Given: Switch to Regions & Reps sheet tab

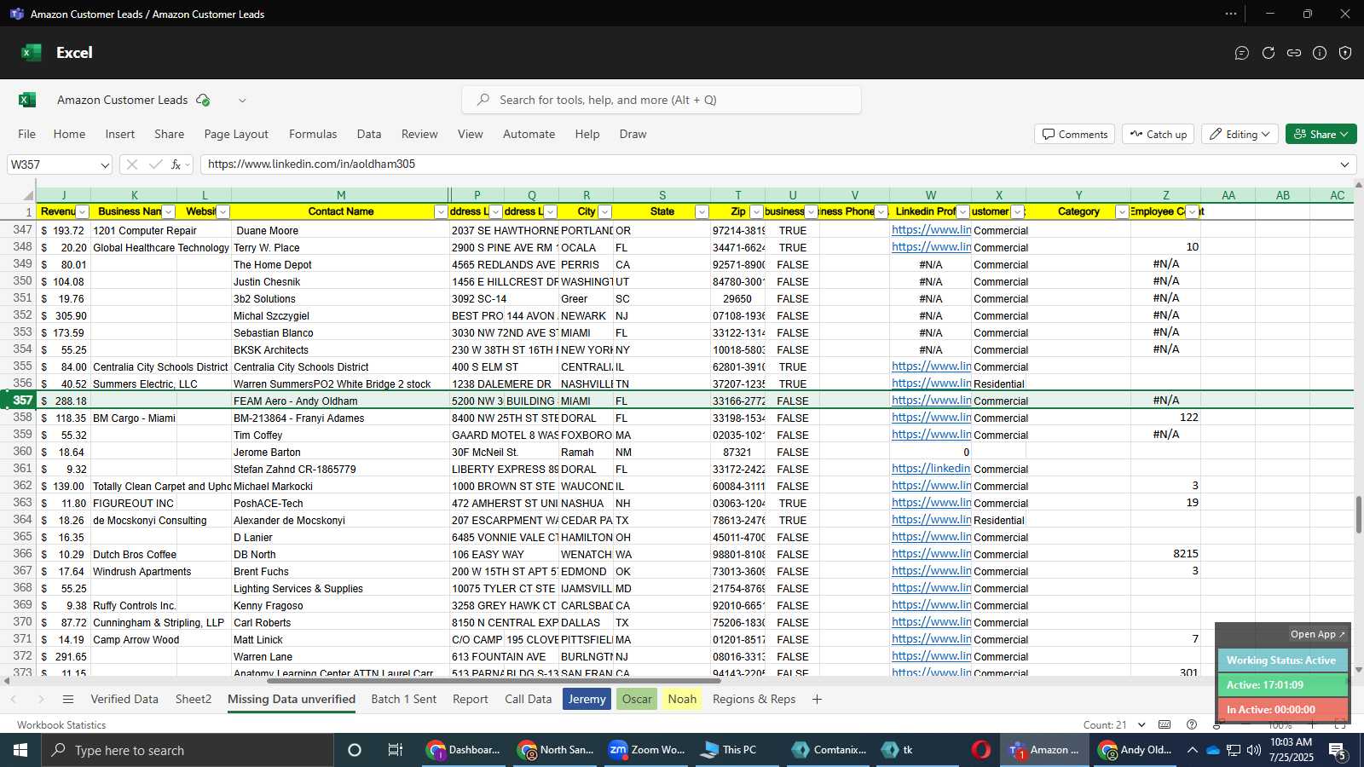Looking at the screenshot, I should (x=754, y=700).
